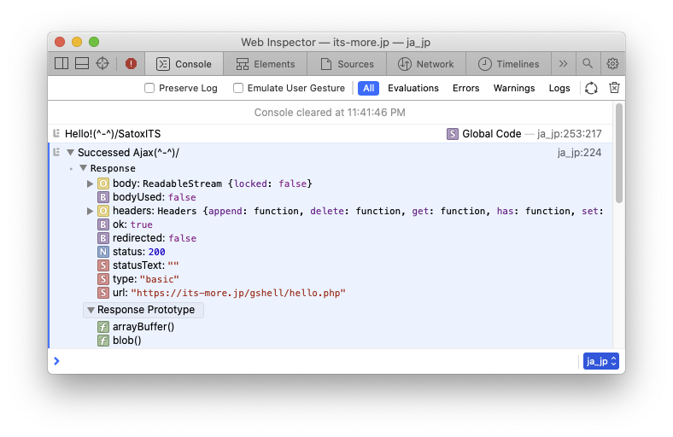
Task: Clear console with trash icon
Action: click(x=613, y=88)
